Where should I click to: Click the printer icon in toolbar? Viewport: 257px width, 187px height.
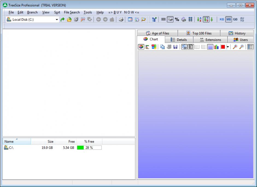point(121,20)
